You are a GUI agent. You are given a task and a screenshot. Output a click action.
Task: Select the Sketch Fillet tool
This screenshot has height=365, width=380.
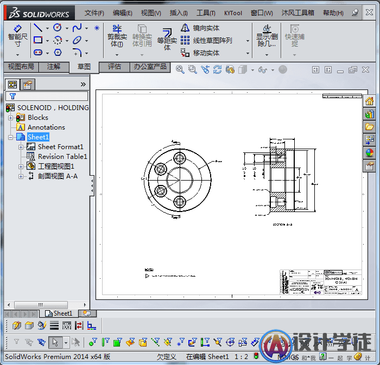coord(77,53)
